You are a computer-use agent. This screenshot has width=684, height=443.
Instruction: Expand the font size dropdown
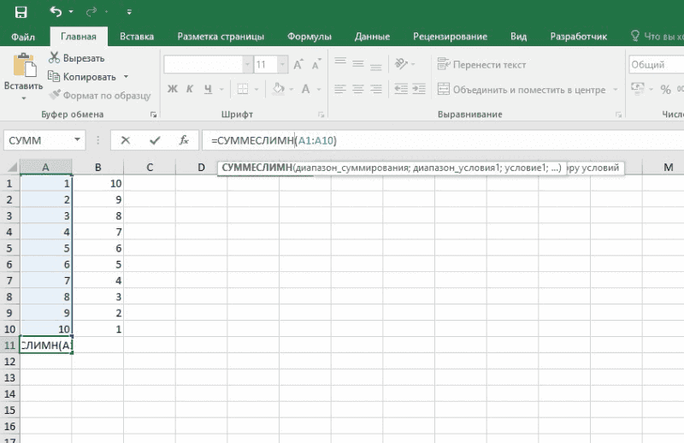283,64
